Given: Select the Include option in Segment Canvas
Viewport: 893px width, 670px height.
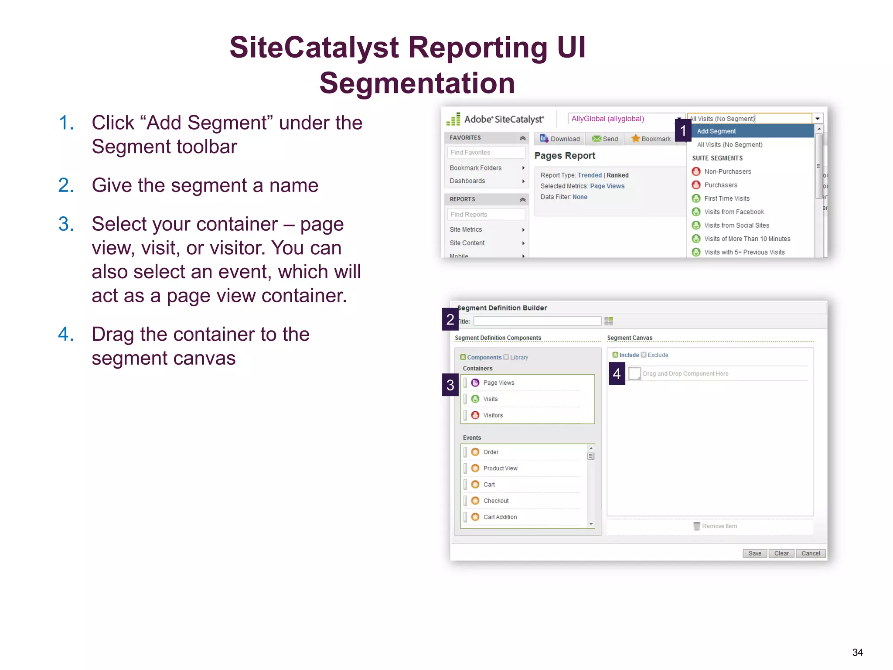Looking at the screenshot, I should pos(615,355).
